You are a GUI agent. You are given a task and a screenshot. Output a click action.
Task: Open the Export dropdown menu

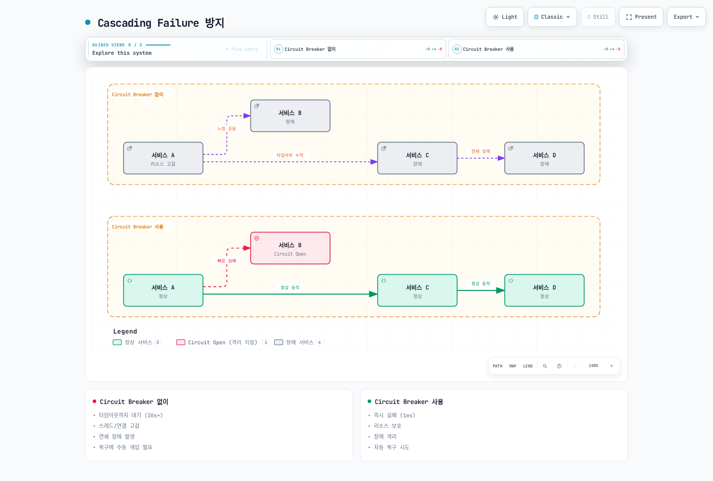(686, 17)
